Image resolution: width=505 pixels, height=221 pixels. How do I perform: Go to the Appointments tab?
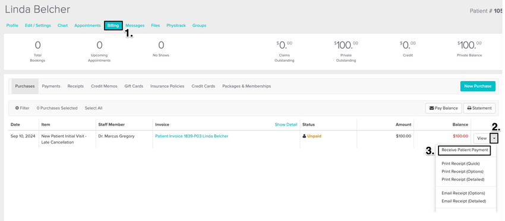click(x=87, y=25)
